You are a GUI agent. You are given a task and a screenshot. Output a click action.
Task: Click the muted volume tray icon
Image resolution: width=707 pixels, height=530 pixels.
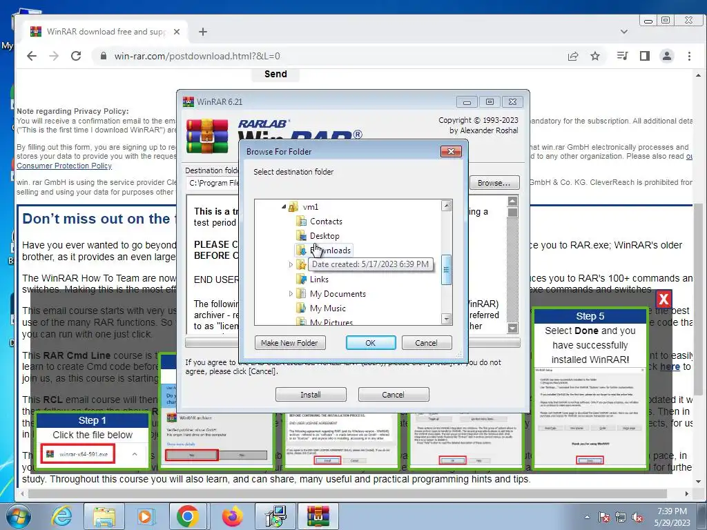637,518
